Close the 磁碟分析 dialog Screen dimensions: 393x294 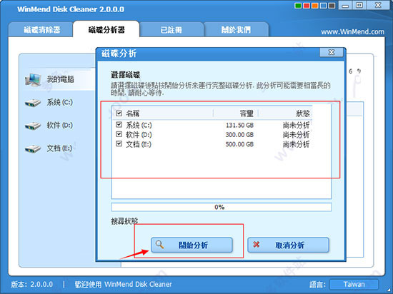point(332,52)
